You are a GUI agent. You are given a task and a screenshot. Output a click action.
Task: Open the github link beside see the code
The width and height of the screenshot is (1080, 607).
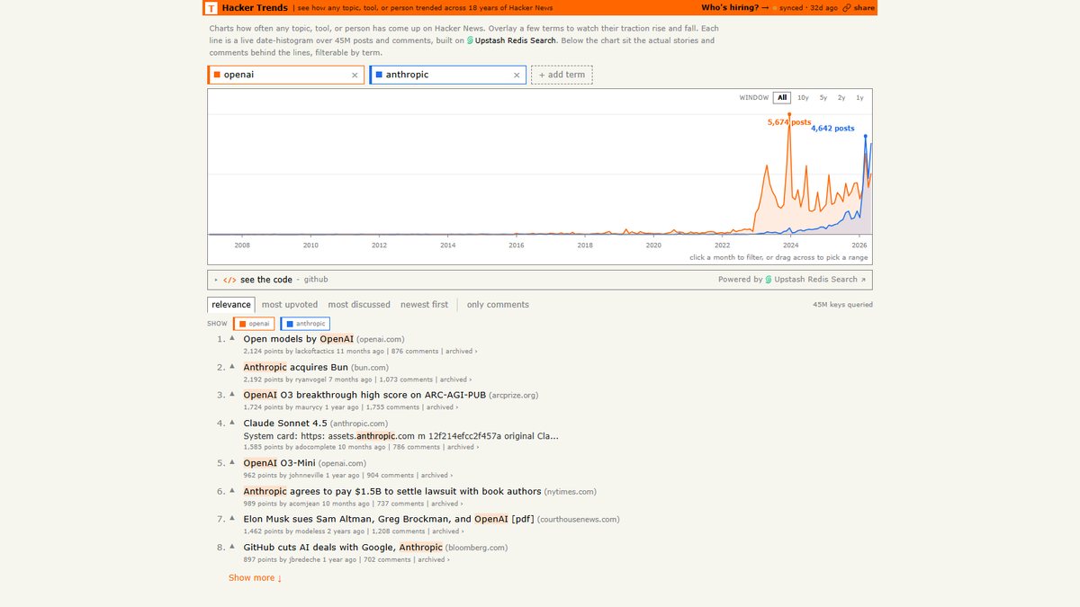tap(316, 280)
